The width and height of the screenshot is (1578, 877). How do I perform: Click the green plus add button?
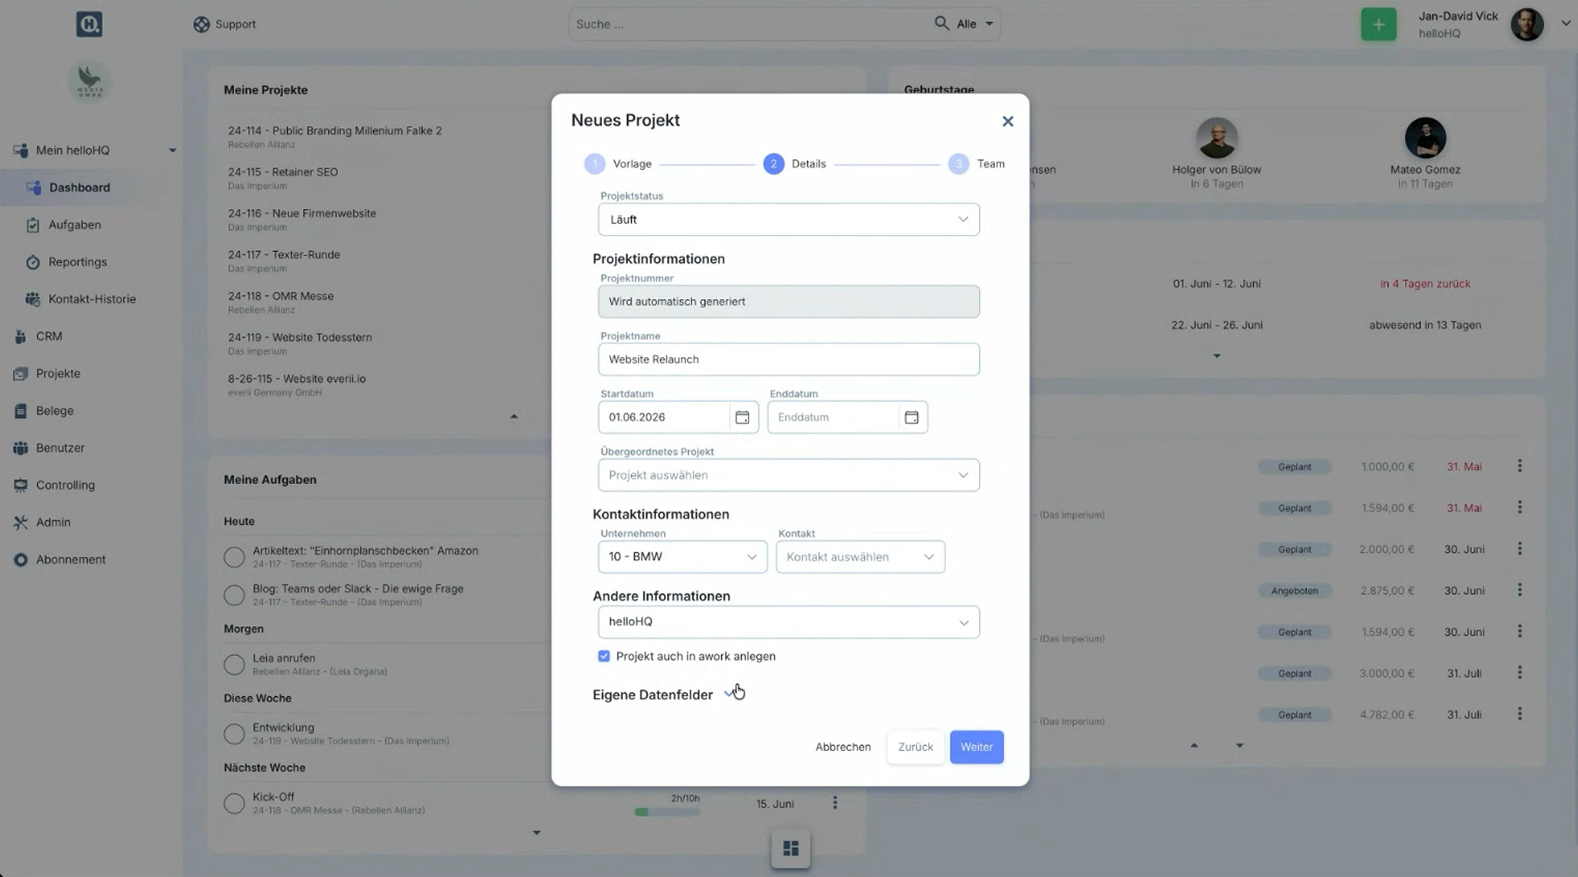(x=1378, y=24)
